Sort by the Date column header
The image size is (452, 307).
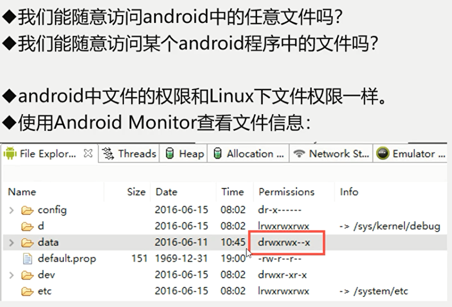166,192
